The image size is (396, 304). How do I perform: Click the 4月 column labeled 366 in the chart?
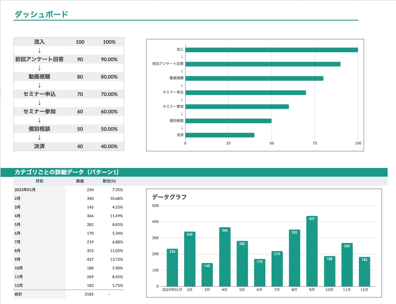click(225, 257)
